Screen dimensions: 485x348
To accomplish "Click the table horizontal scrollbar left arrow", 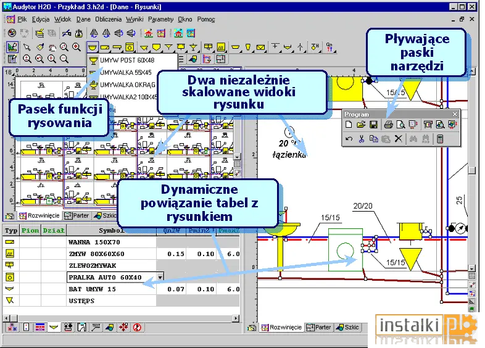I will click(6, 318).
